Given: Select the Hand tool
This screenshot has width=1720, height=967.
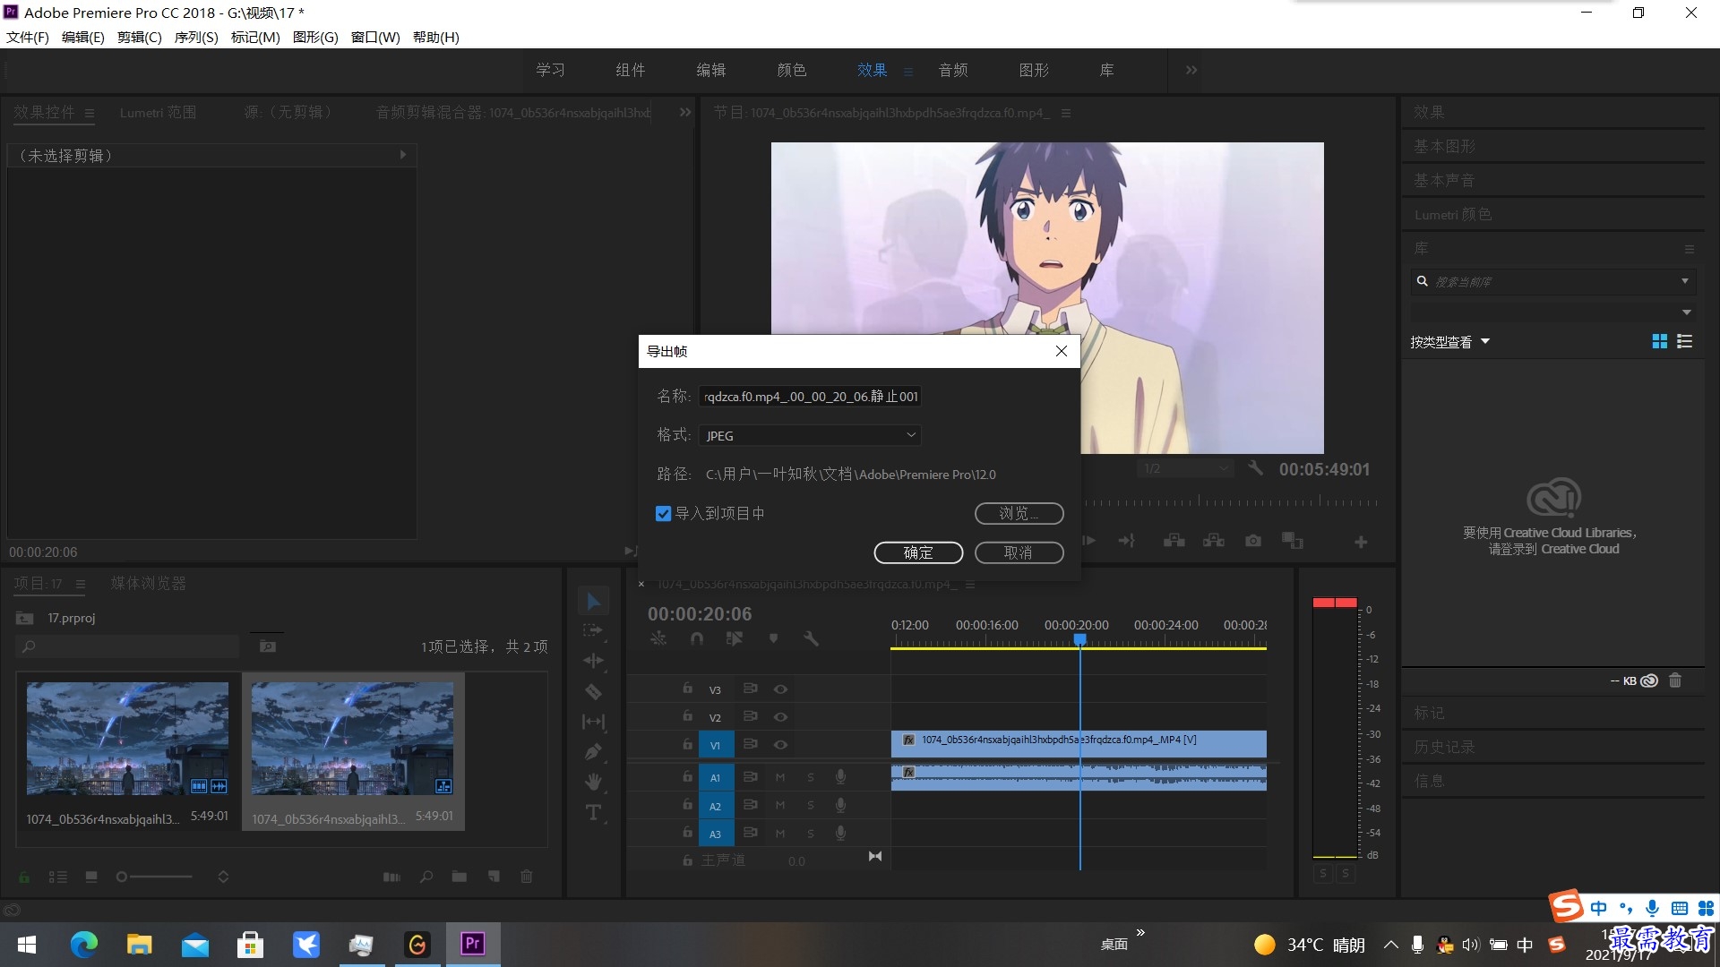Looking at the screenshot, I should click(593, 782).
